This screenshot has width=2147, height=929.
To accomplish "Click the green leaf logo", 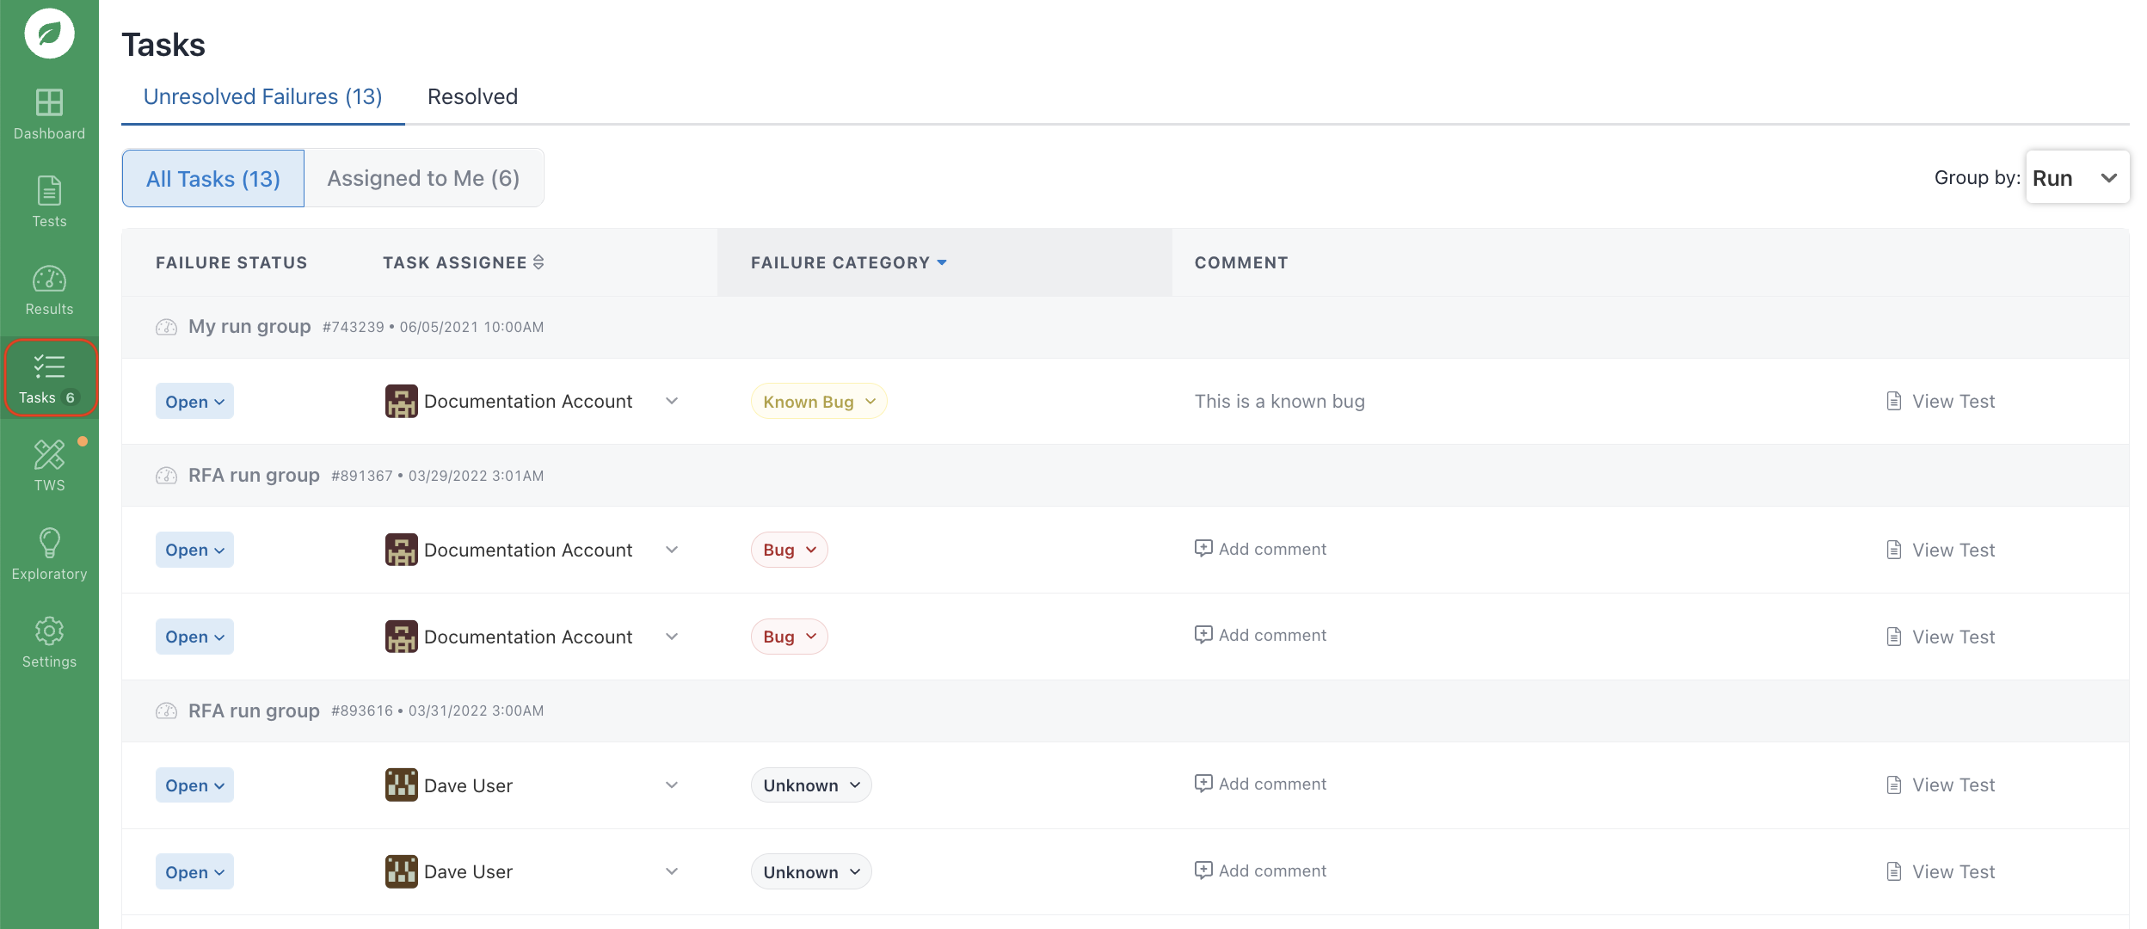I will [49, 34].
